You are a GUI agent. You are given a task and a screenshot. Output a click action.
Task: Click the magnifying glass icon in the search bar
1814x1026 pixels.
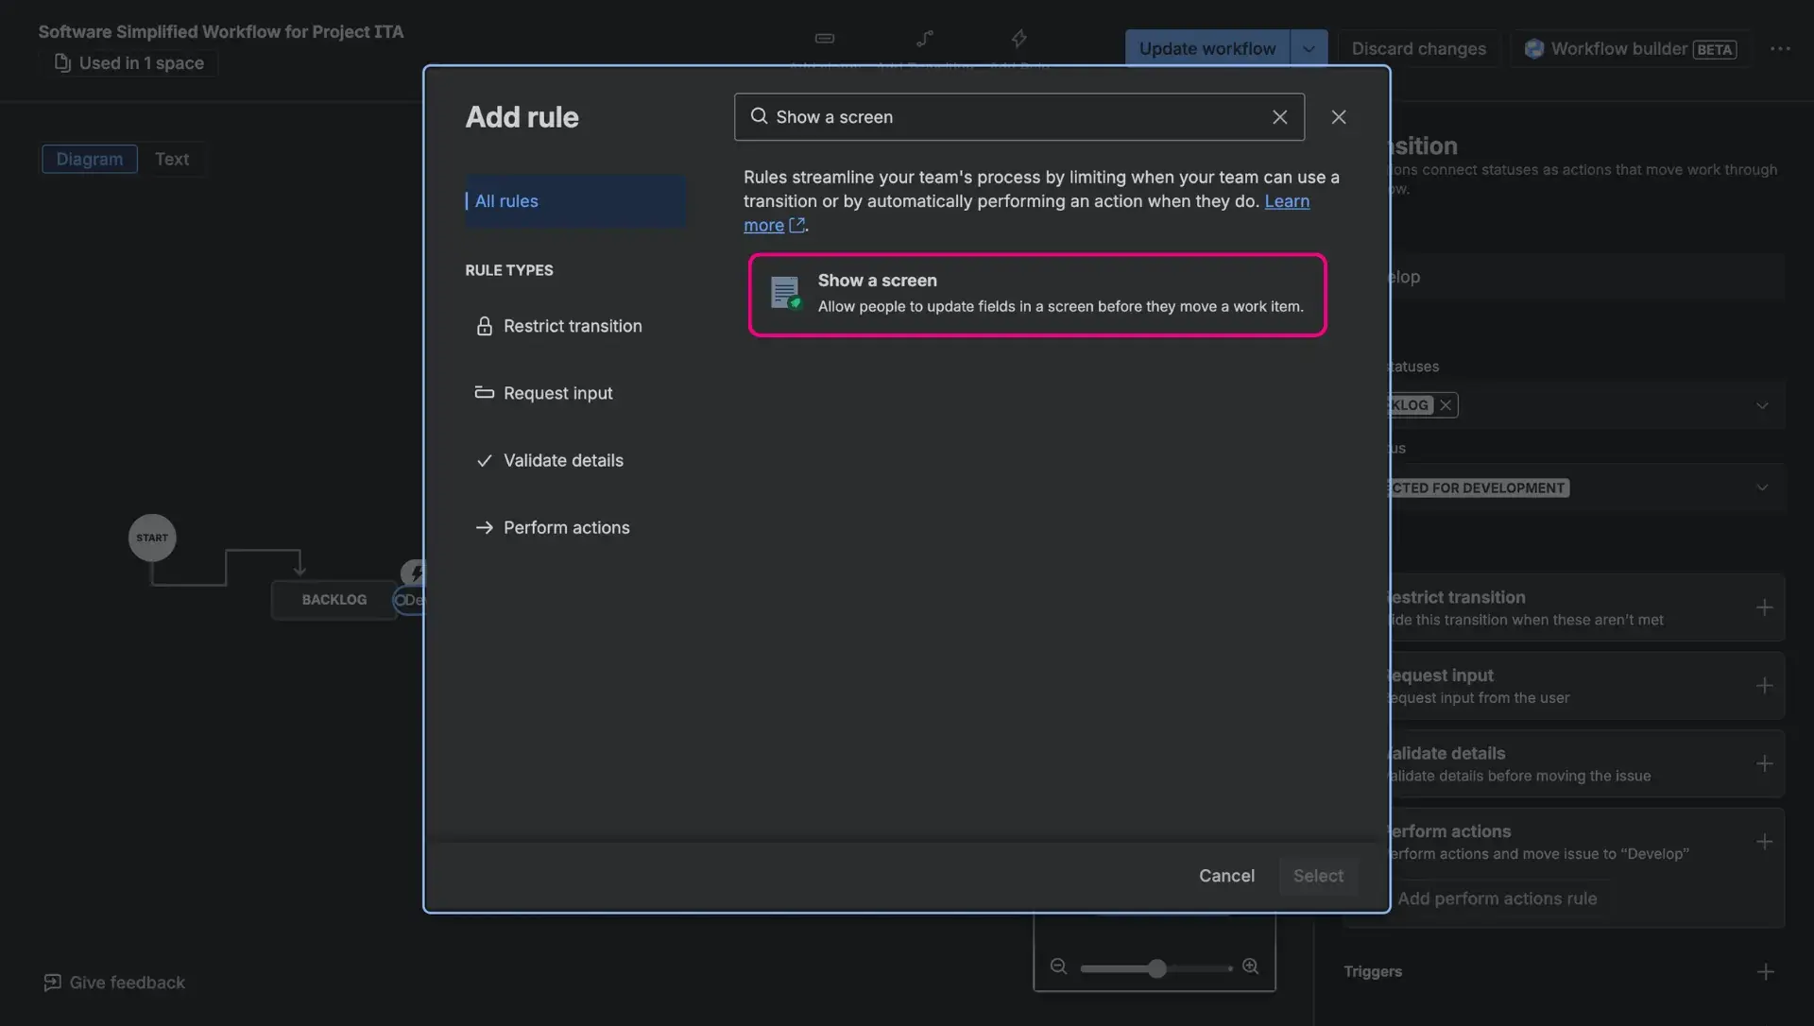coord(758,115)
